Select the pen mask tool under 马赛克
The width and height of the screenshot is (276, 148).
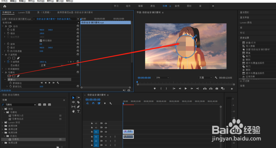(18, 76)
